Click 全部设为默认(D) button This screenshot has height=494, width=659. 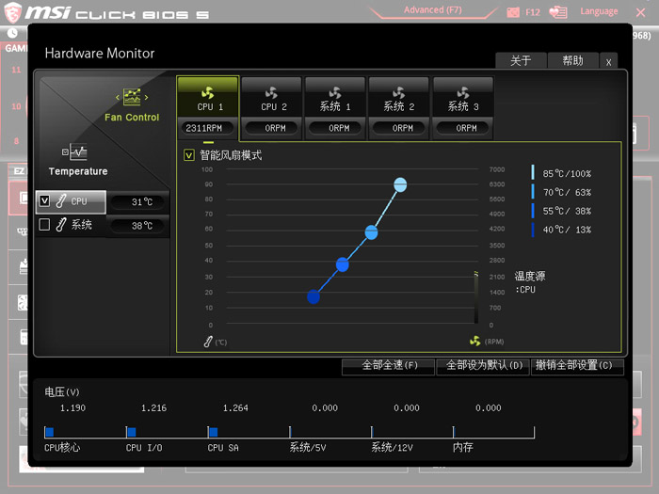pos(483,365)
